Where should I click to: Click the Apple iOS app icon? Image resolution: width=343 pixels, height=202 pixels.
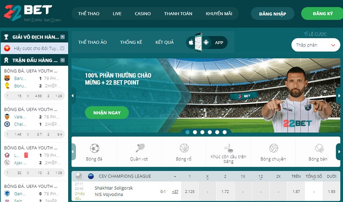(191, 42)
